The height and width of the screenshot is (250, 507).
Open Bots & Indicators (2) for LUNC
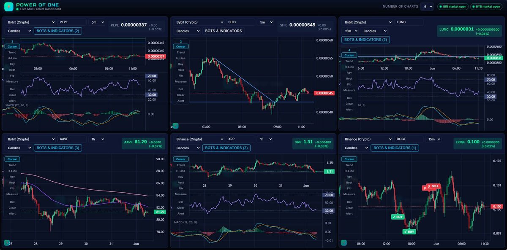[365, 40]
